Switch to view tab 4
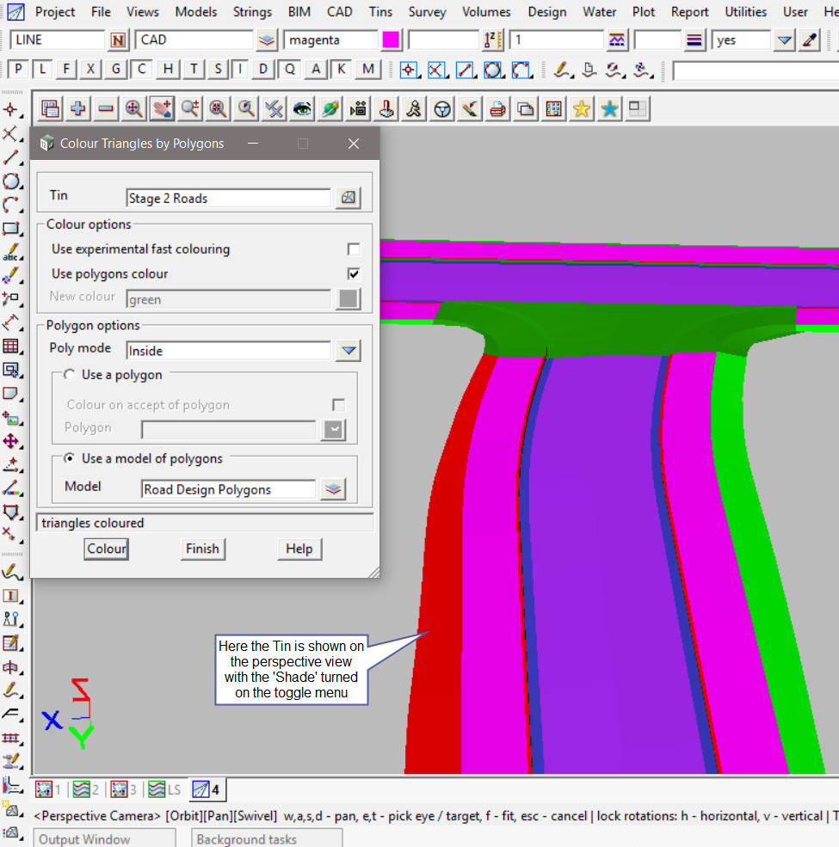This screenshot has width=839, height=847. click(x=206, y=789)
